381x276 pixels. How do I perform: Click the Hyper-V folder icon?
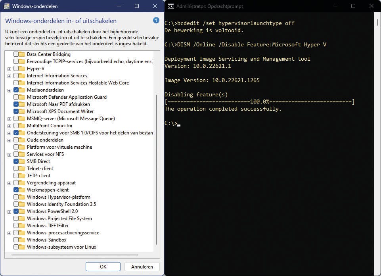pyautogui.click(x=22, y=69)
